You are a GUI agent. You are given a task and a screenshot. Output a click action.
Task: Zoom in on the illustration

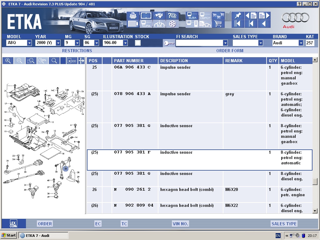(8, 61)
